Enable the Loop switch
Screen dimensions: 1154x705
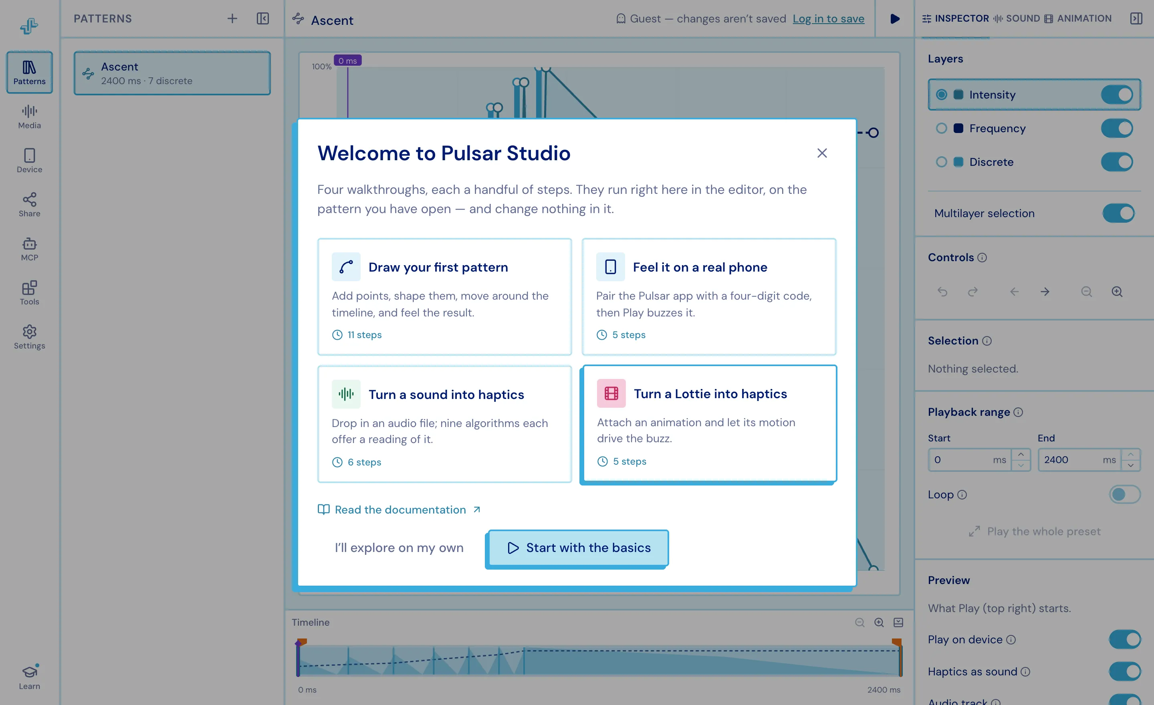1125,494
